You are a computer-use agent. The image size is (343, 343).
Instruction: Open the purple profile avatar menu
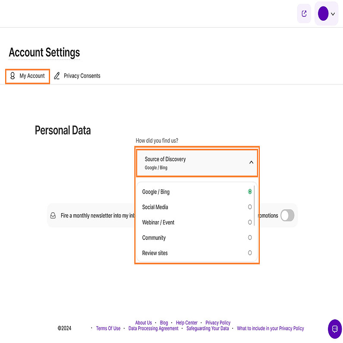[323, 14]
